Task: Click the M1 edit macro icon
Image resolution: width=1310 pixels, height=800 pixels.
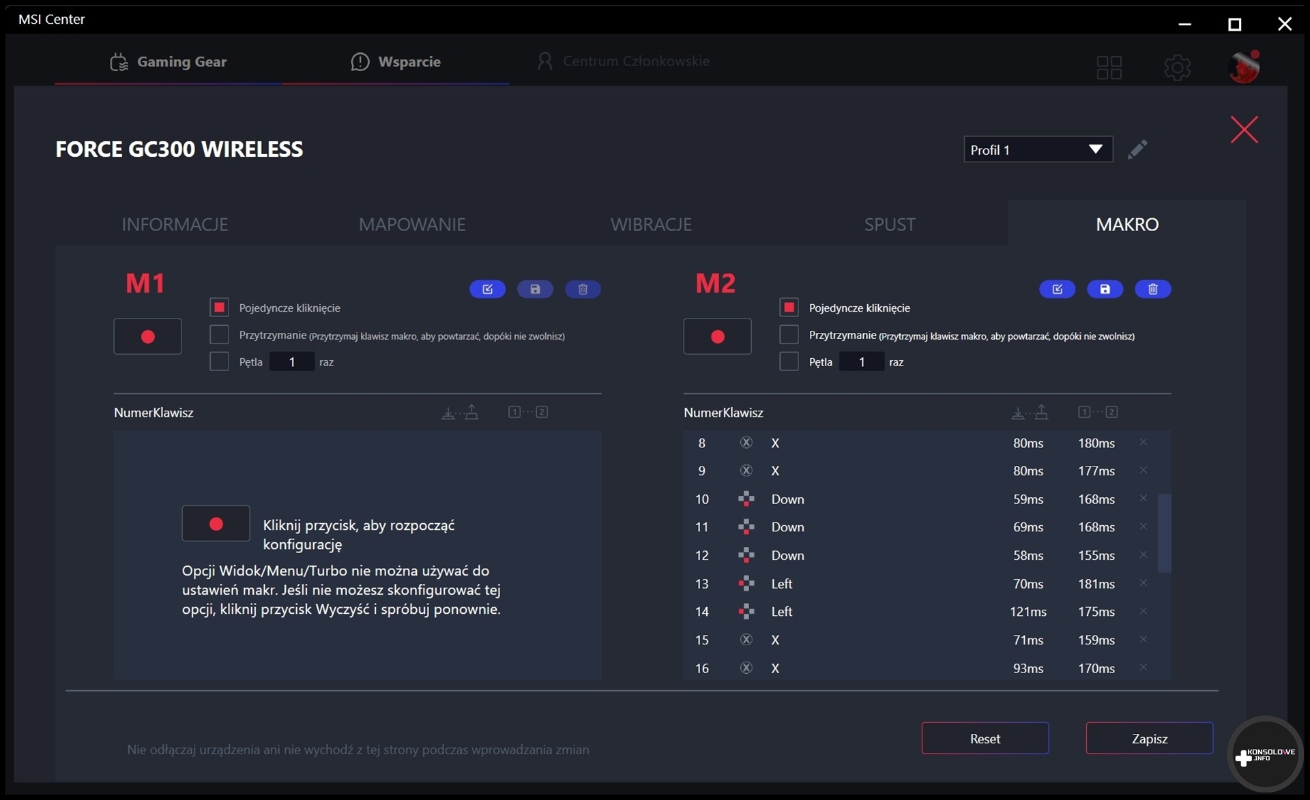Action: [x=487, y=289]
